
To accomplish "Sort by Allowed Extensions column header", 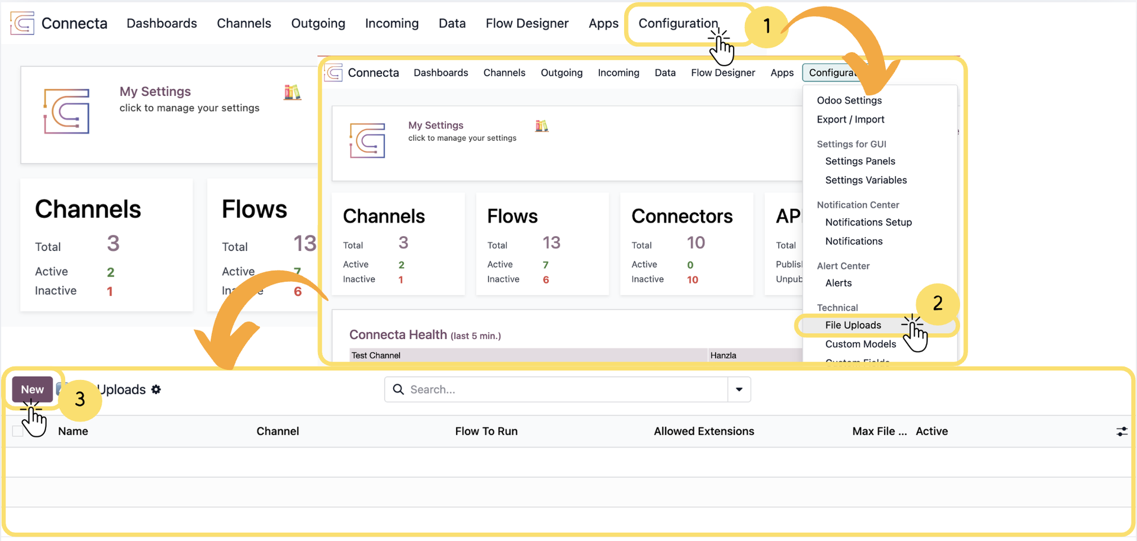I will click(x=704, y=431).
